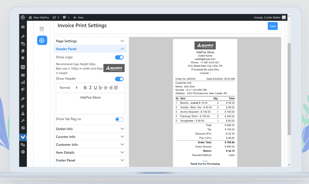Open the WooCommerce sidebar icon
Image resolution: width=309 pixels, height=184 pixels.
coord(23,67)
